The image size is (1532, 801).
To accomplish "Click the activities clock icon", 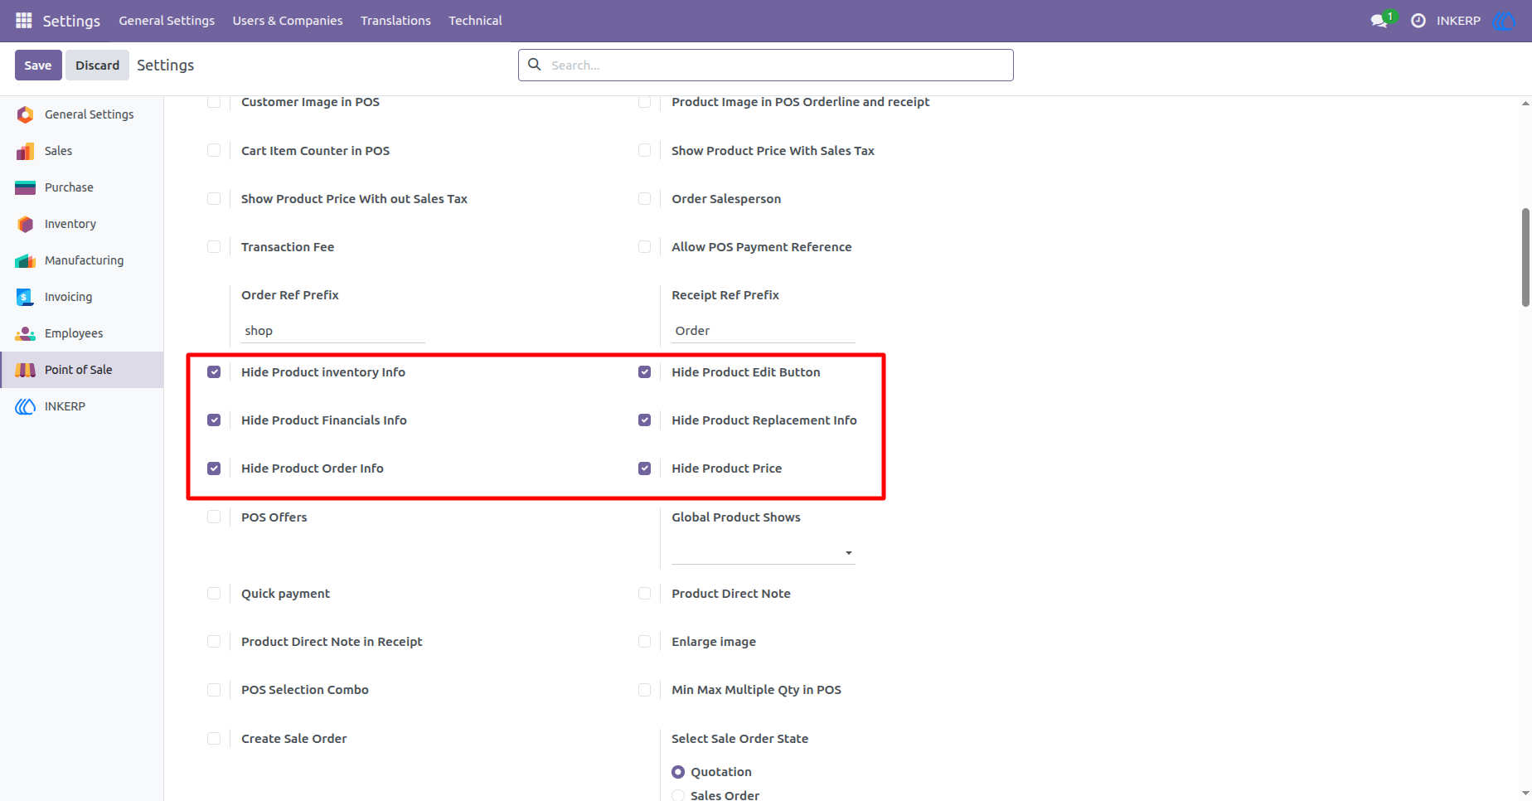I will pyautogui.click(x=1418, y=21).
